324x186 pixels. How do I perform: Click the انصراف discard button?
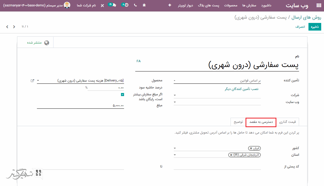300,27
